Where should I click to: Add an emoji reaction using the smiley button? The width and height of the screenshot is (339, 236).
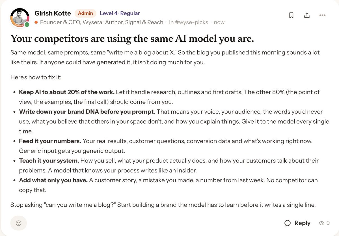point(19,223)
